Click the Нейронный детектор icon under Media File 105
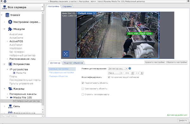Viewport: 190px width, 124px height. 14,101
